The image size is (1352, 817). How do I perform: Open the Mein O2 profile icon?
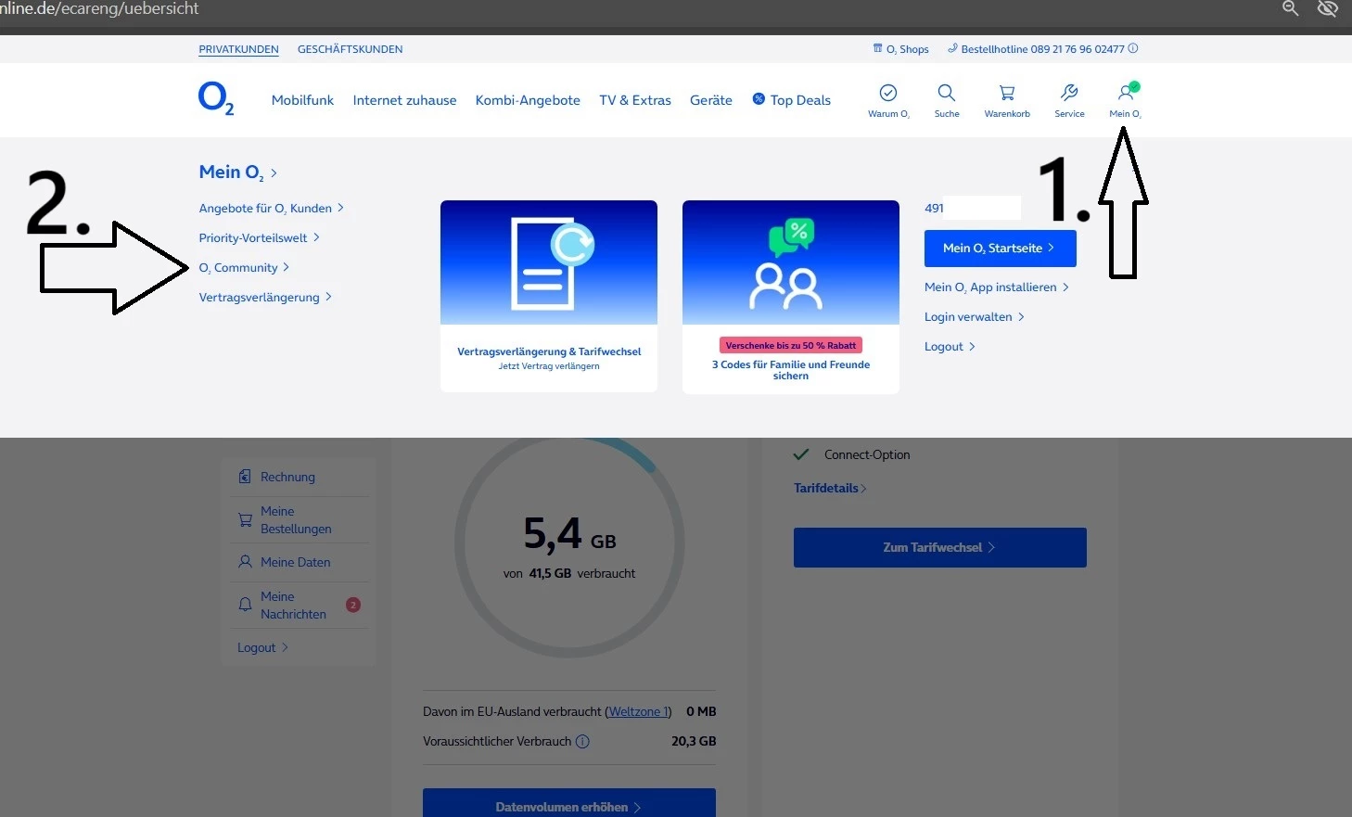[1126, 93]
